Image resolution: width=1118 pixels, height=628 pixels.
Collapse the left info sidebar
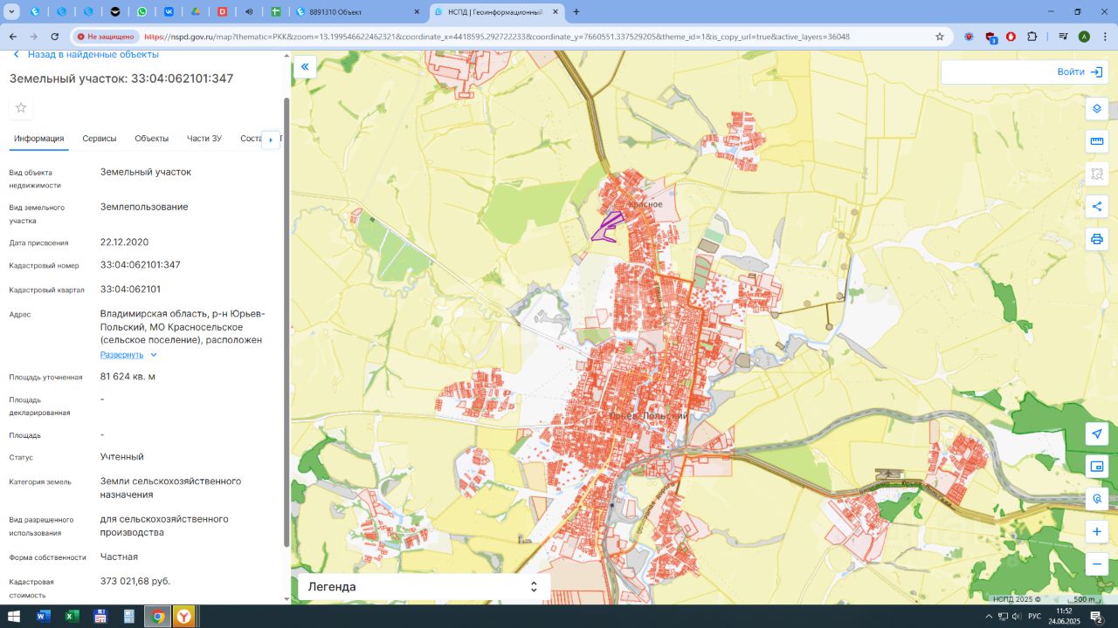click(x=305, y=66)
